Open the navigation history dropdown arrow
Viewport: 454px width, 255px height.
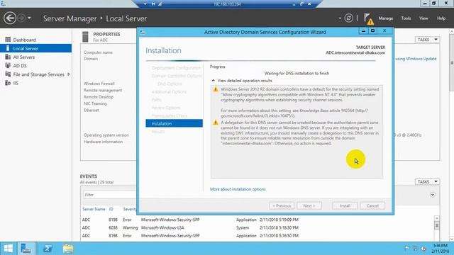(x=29, y=18)
